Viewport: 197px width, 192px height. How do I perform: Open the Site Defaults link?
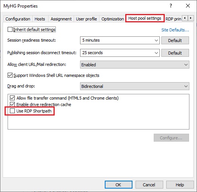point(175,30)
